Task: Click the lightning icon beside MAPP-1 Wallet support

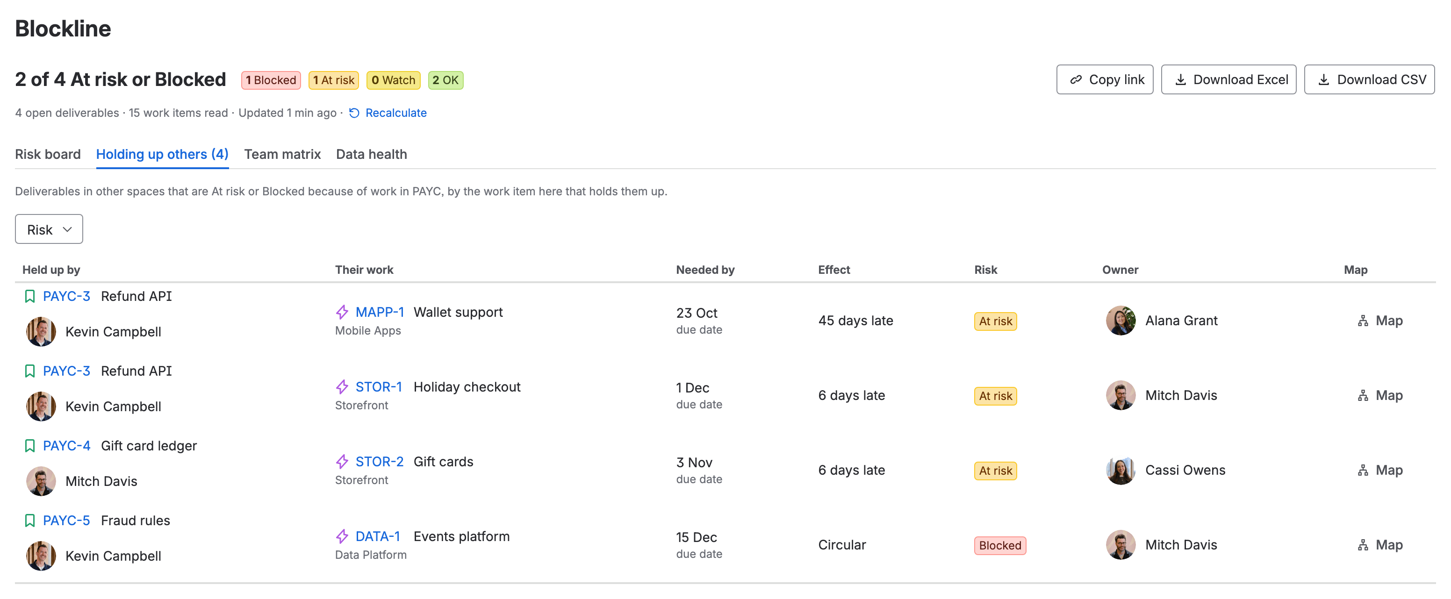Action: (342, 312)
